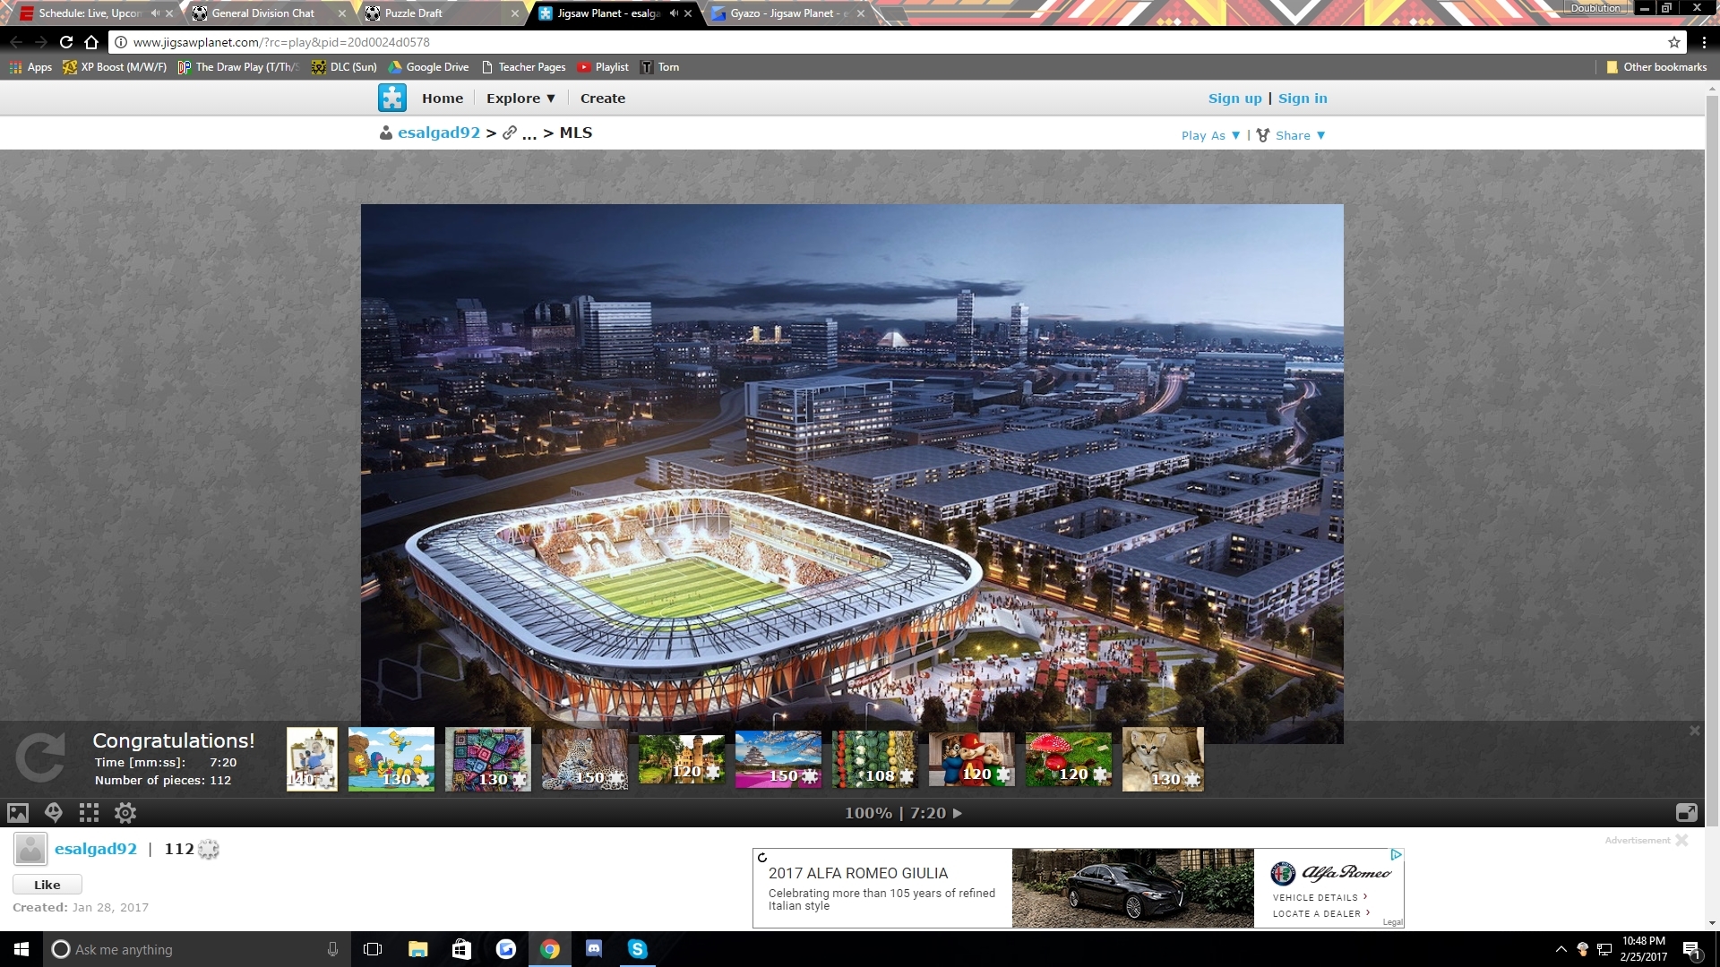The height and width of the screenshot is (967, 1720).
Task: Click the Jigsaw Planet puzzle-piece logo
Action: tap(391, 98)
